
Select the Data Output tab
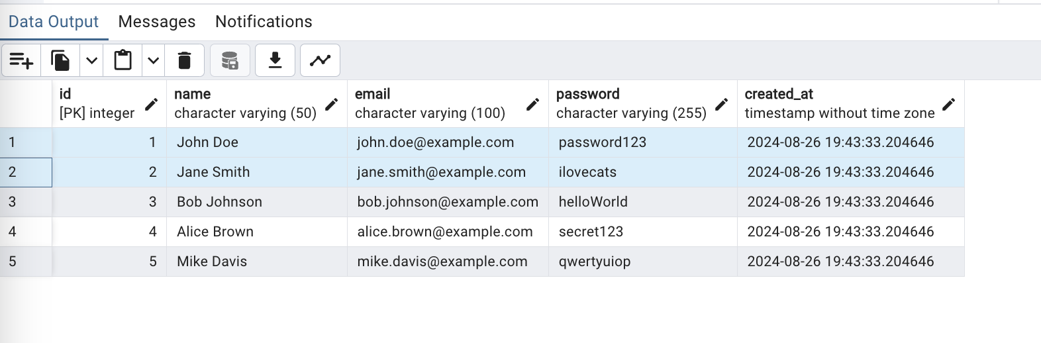[x=54, y=22]
